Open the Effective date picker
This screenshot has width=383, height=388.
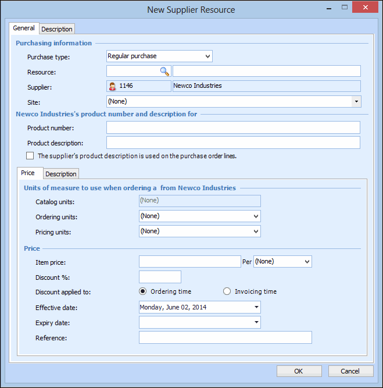point(256,307)
